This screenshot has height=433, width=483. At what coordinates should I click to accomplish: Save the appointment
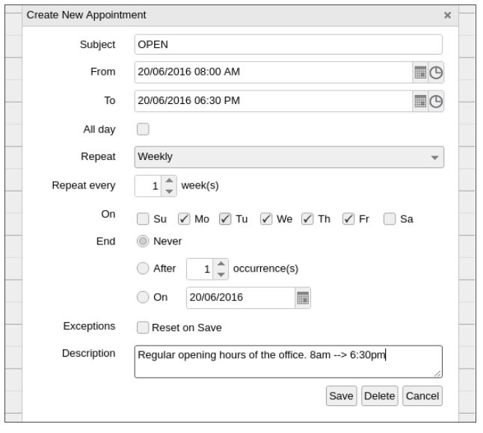[341, 396]
